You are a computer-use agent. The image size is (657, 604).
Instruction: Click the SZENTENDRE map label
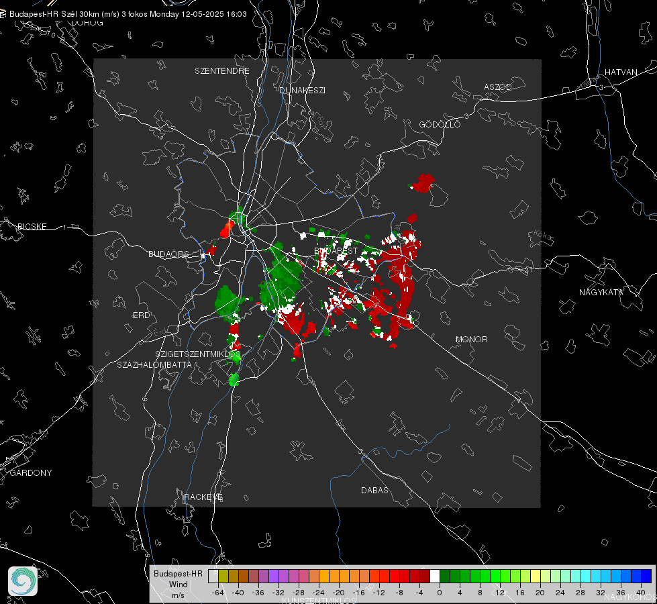[222, 71]
